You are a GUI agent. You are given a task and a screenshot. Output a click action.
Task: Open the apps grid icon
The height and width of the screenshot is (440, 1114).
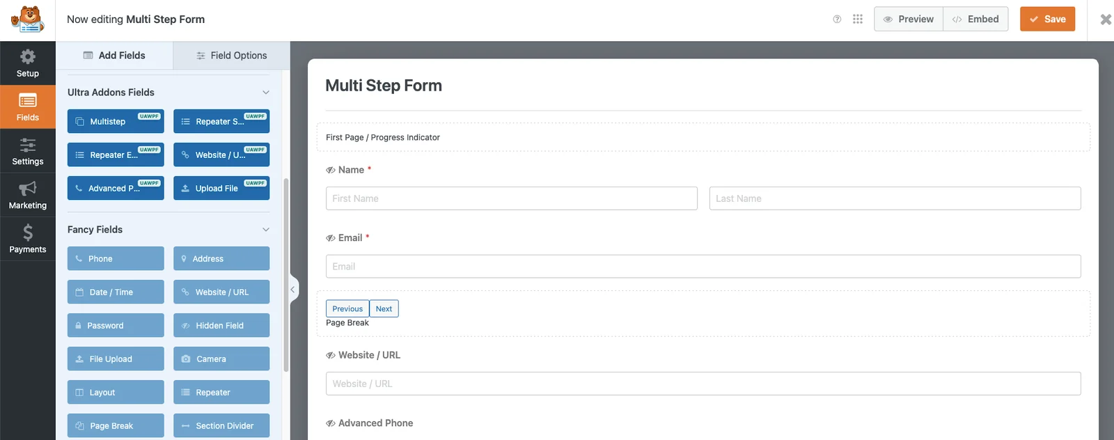pyautogui.click(x=858, y=19)
